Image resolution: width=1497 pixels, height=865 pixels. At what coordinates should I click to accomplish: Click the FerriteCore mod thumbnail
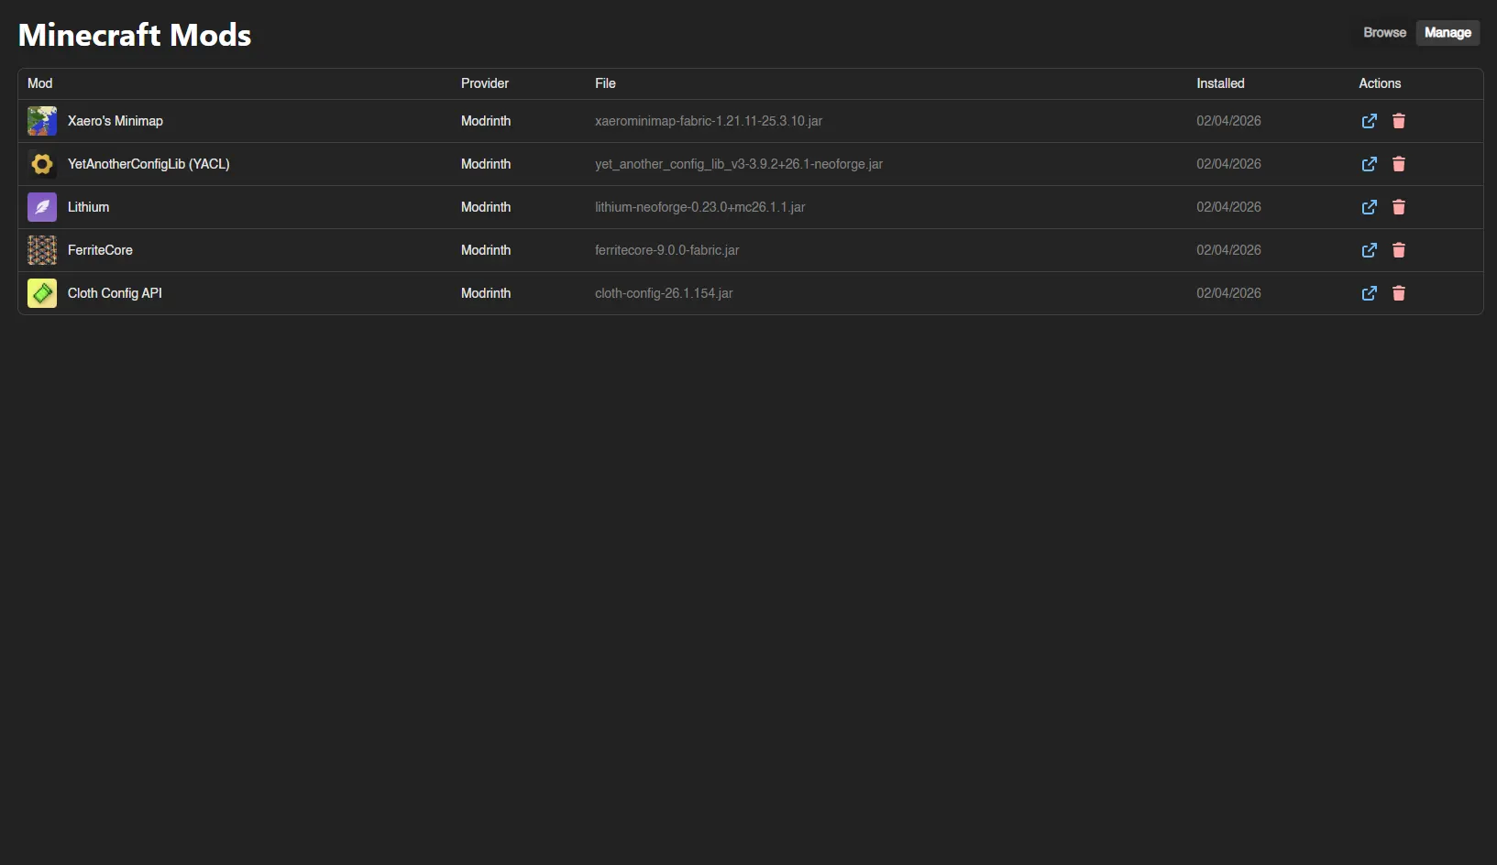point(42,250)
